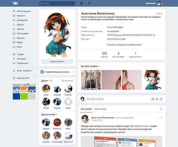Viewport: 178px width, 147px height.
Task: Switch to the 'Все записи' tab
Action: click(86, 109)
